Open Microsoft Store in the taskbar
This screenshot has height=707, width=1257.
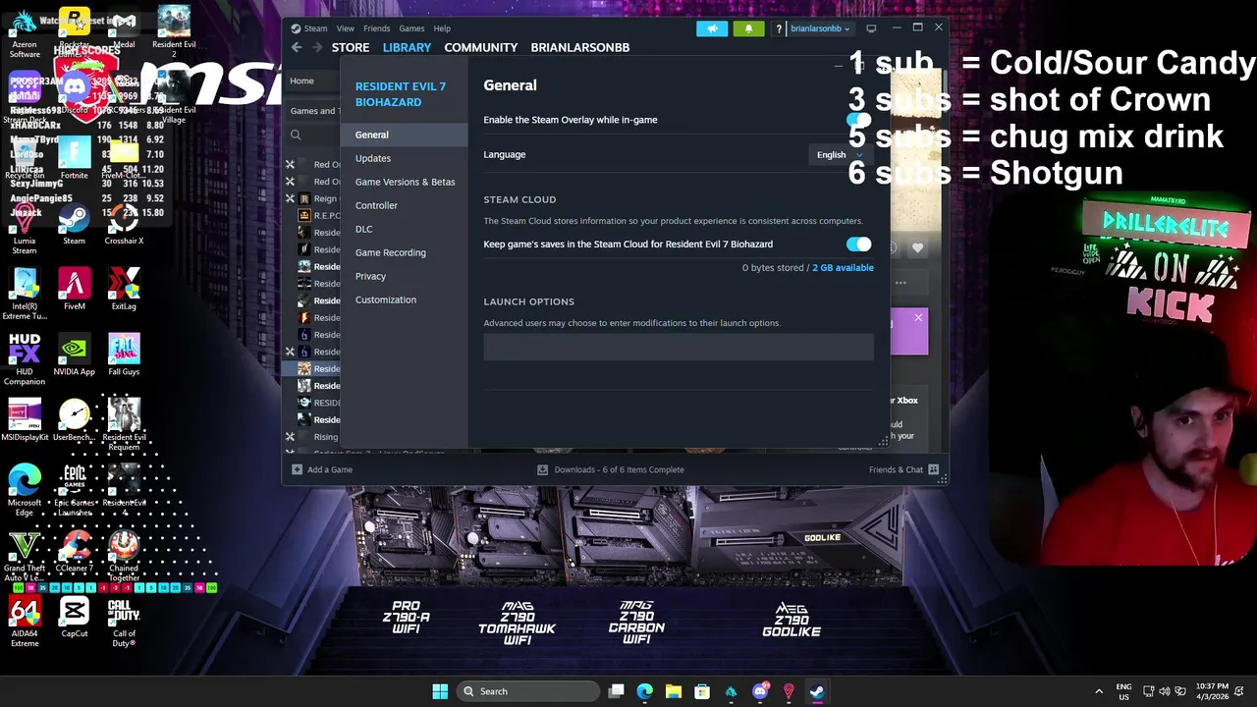click(702, 691)
